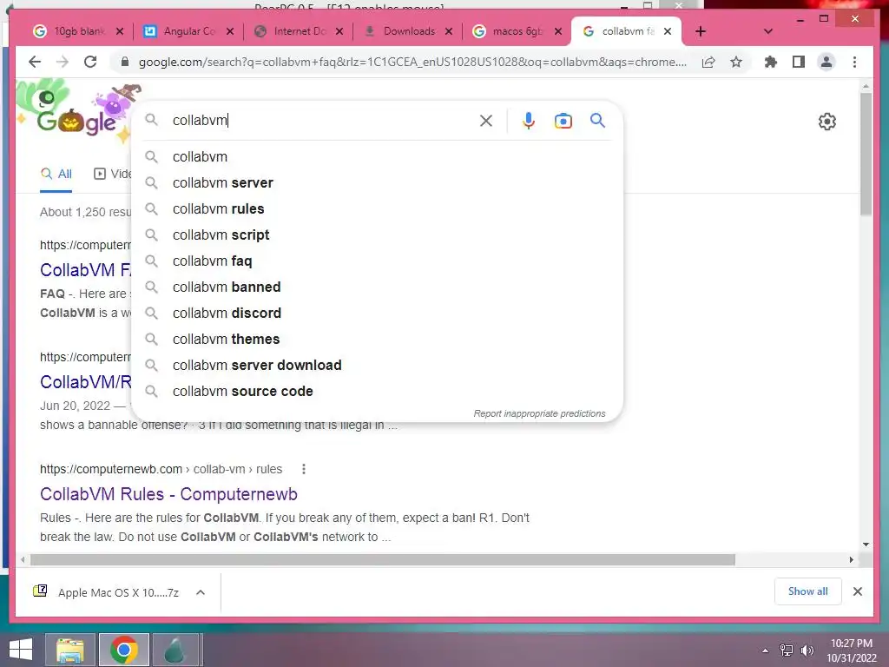This screenshot has width=889, height=667.
Task: Share this page icon in address bar
Action: click(x=708, y=62)
